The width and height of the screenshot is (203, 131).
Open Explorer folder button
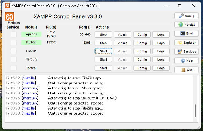click(186, 43)
